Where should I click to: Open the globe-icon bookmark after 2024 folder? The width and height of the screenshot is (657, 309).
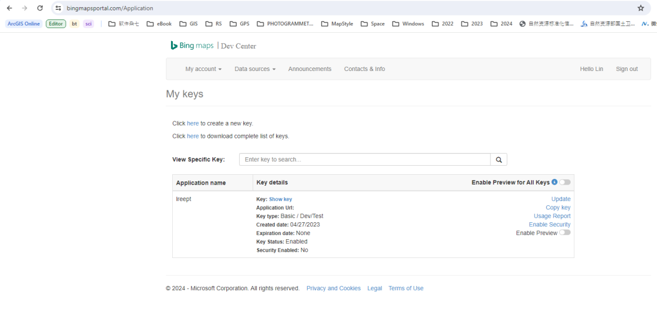tap(546, 24)
